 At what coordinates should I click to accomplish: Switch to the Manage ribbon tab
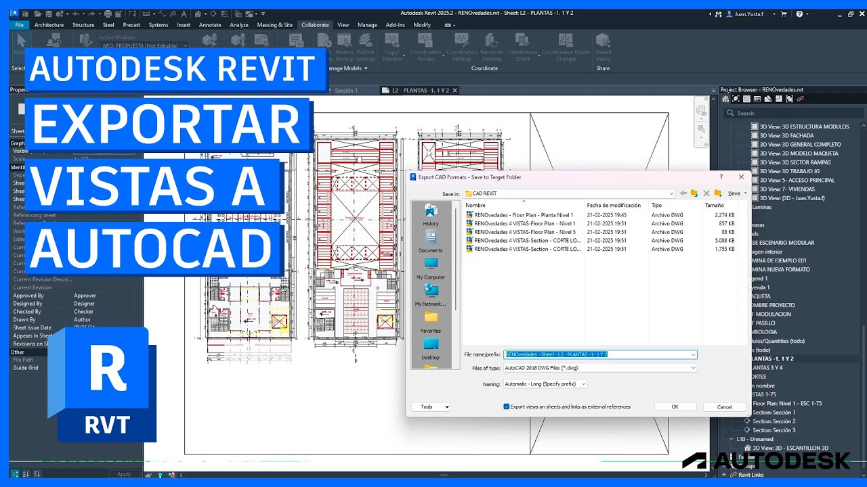pyautogui.click(x=367, y=25)
